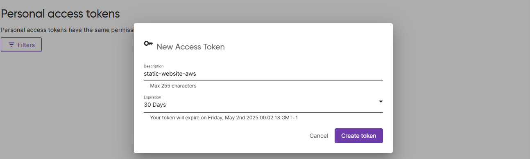Click the token expiry date notice
The image size is (530, 159).
pos(229,118)
